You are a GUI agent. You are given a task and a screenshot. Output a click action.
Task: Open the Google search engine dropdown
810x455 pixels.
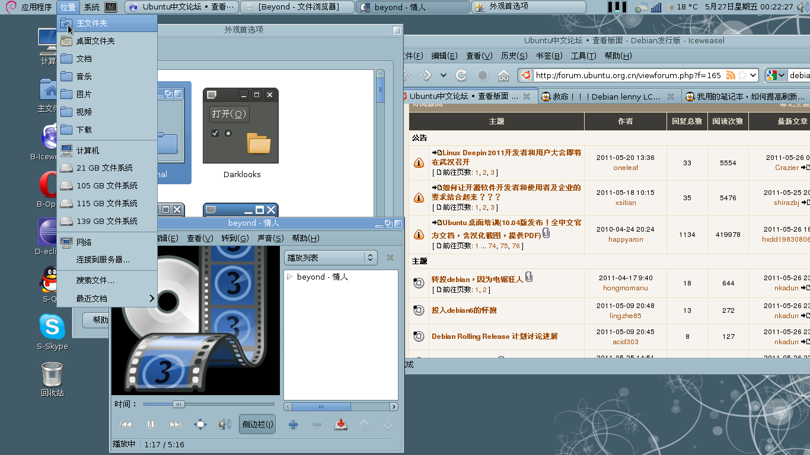[775, 75]
